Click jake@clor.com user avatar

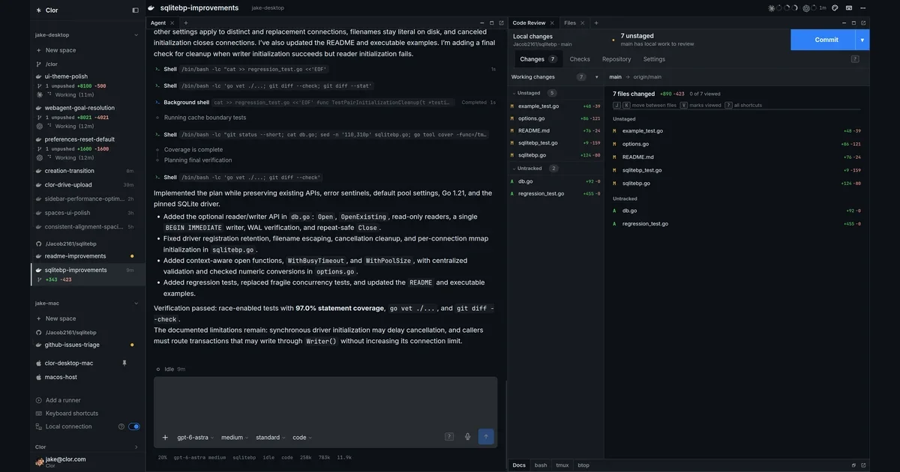pyautogui.click(x=39, y=462)
